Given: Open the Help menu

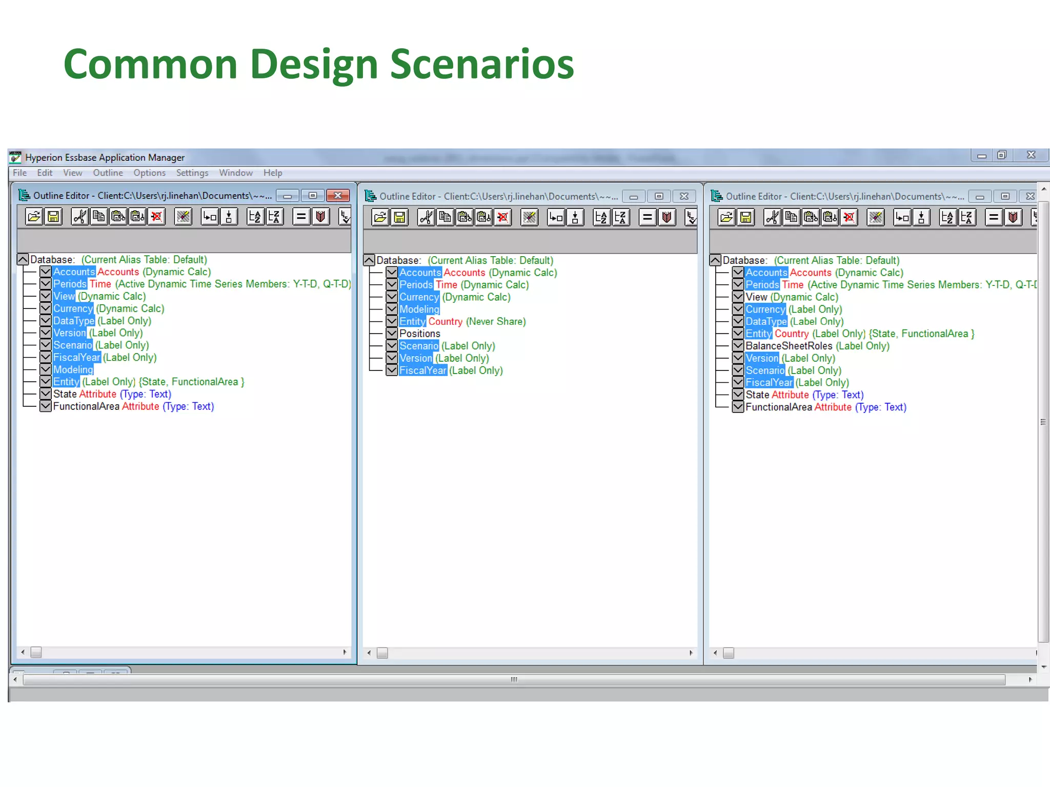Looking at the screenshot, I should pyautogui.click(x=273, y=173).
